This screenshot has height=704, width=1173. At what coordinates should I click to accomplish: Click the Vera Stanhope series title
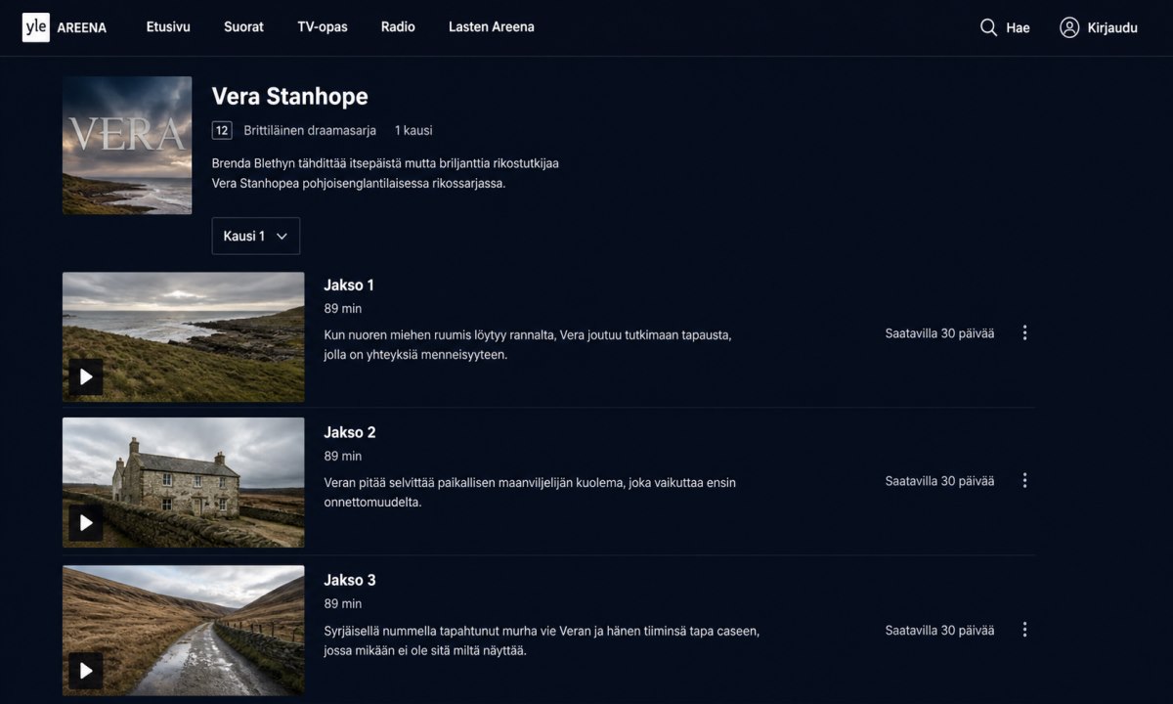pyautogui.click(x=290, y=96)
